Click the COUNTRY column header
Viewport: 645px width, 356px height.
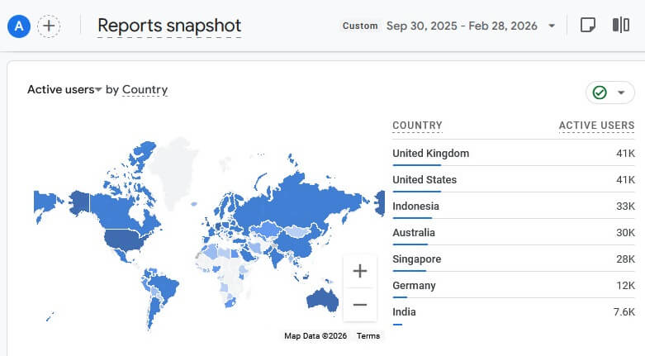pos(417,126)
